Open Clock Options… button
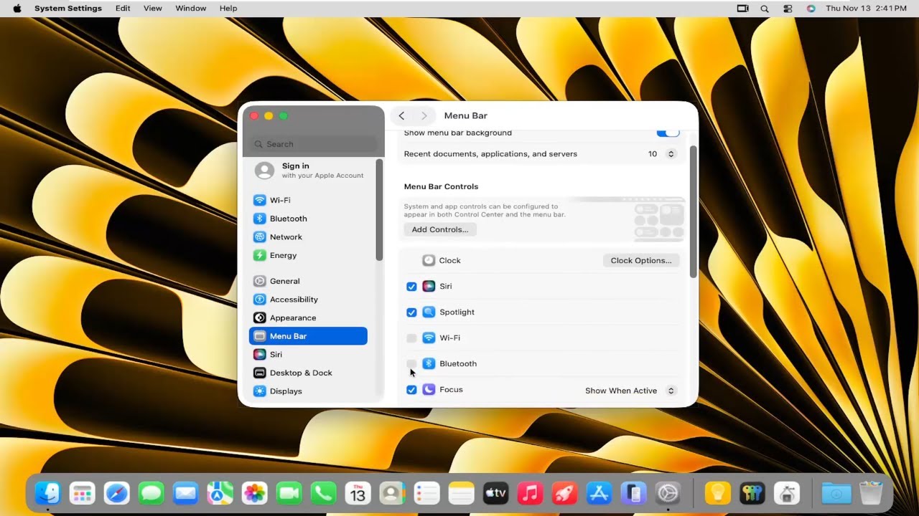This screenshot has height=516, width=919. pyautogui.click(x=641, y=260)
